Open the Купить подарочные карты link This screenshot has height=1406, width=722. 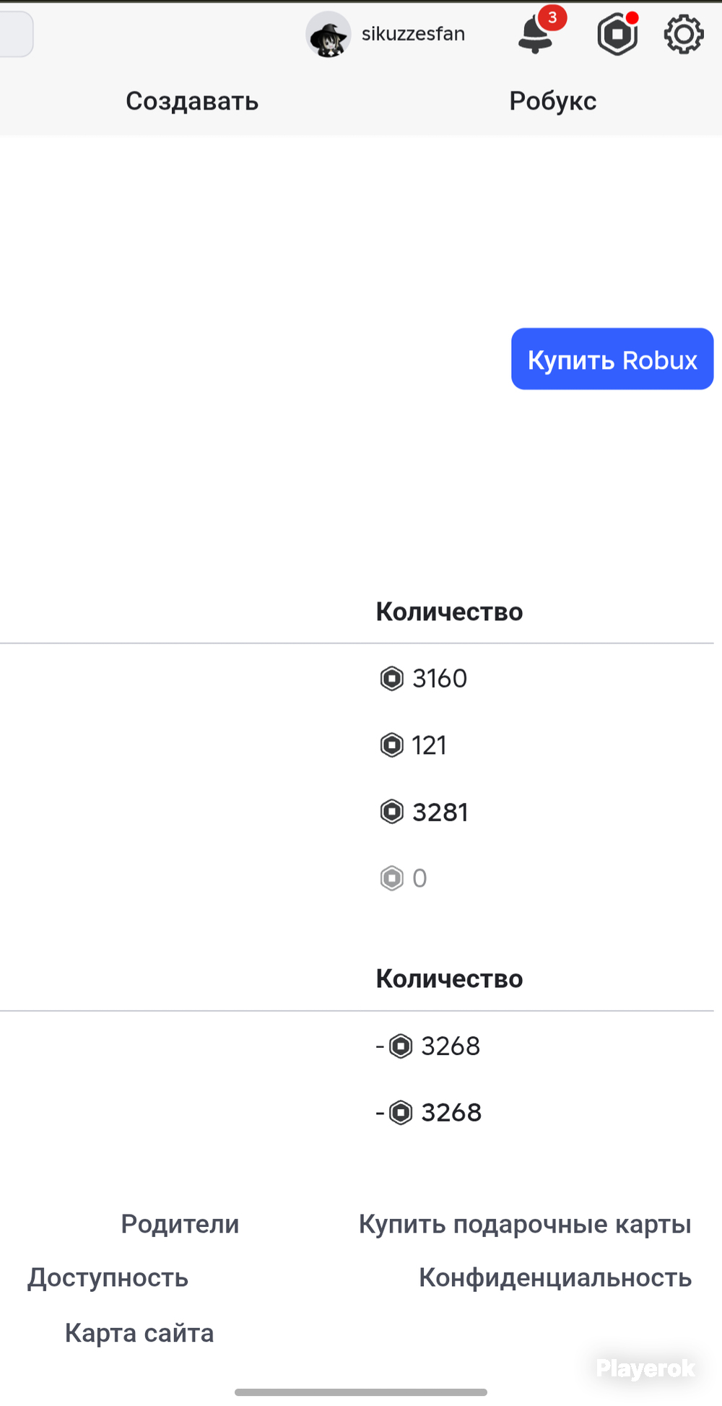pos(525,1225)
